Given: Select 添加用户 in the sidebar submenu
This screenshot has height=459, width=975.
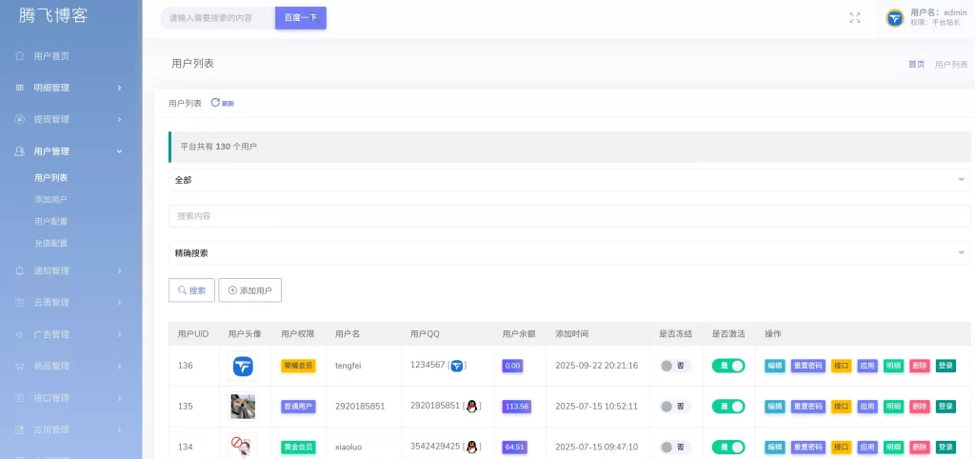Looking at the screenshot, I should click(50, 199).
